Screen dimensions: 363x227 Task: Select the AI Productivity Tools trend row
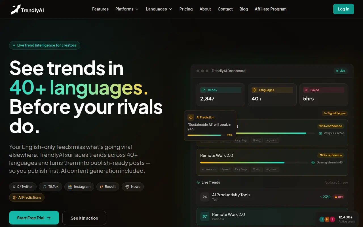pyautogui.click(x=272, y=197)
